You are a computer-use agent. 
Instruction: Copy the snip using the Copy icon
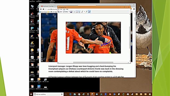click(x=74, y=12)
